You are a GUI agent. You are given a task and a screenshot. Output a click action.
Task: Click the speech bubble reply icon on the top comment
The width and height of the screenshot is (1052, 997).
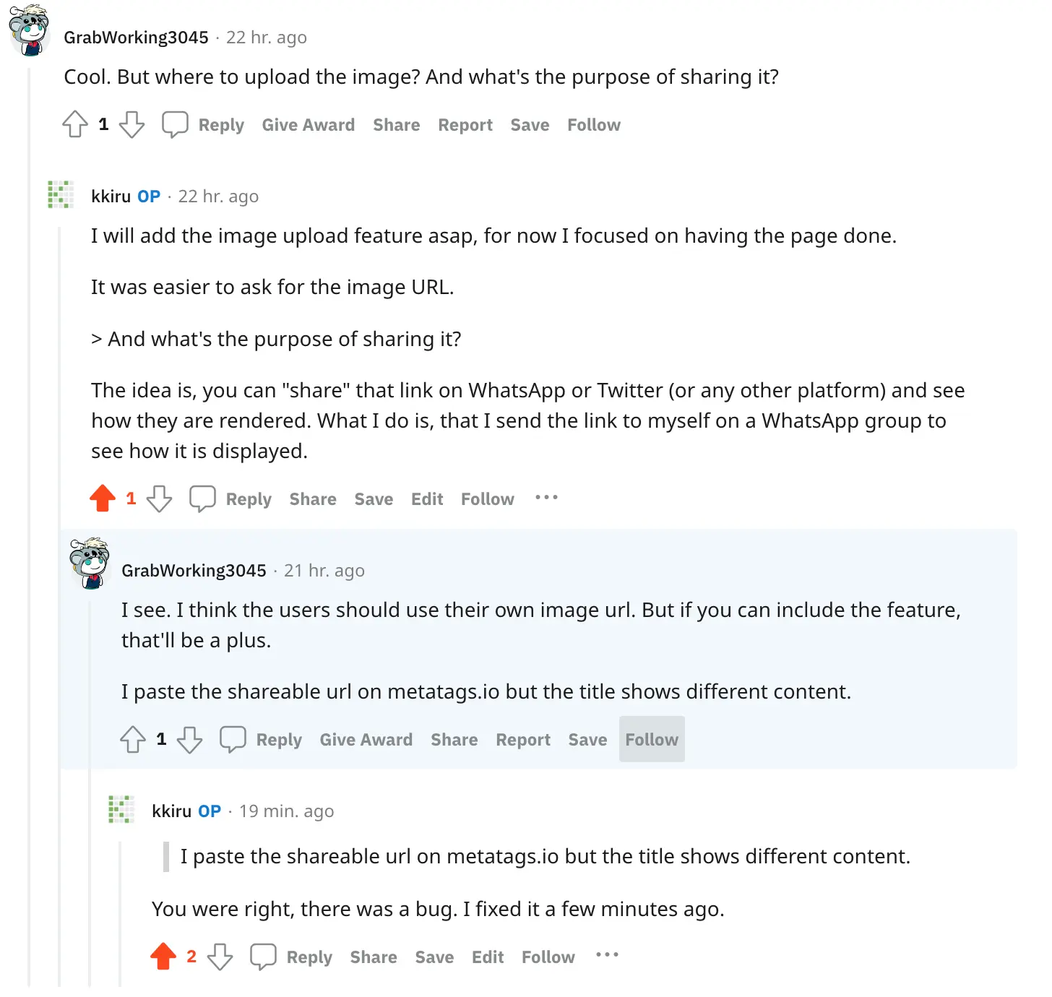pos(175,124)
